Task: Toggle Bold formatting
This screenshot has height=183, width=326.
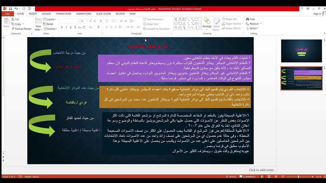Action: [62, 27]
